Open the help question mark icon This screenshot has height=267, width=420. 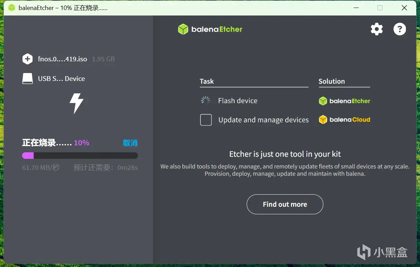[400, 29]
